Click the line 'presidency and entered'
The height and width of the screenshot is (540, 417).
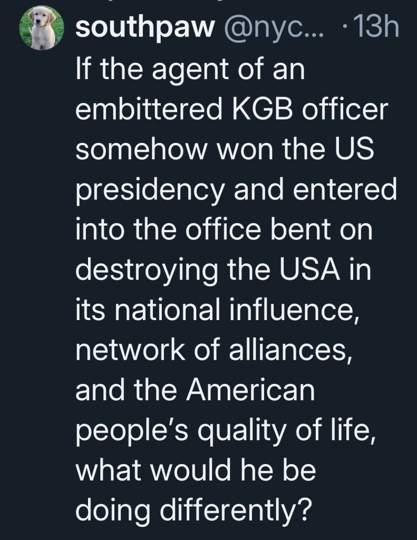(x=236, y=189)
